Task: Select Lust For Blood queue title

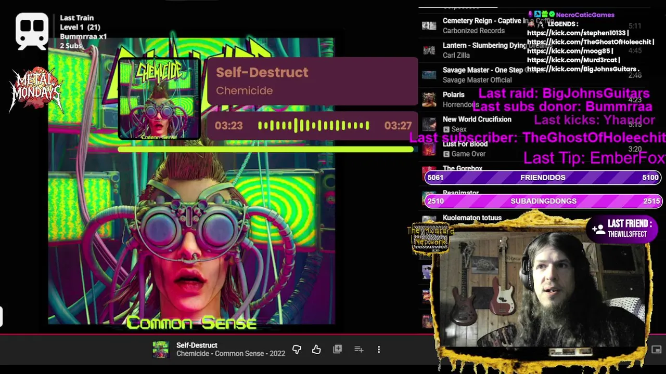Action: pyautogui.click(x=465, y=144)
